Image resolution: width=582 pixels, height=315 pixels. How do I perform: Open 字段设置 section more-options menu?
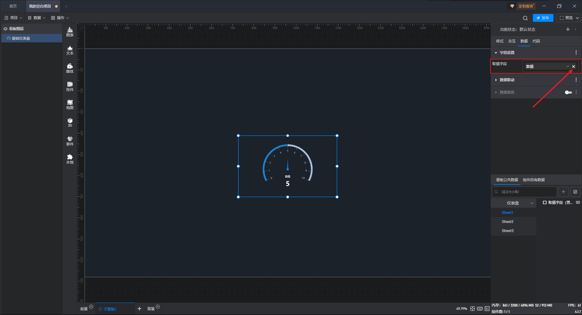[x=576, y=53]
